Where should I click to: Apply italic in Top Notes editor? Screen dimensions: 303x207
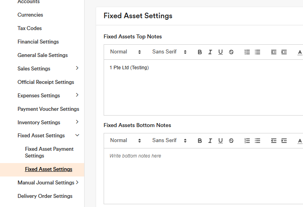click(210, 52)
